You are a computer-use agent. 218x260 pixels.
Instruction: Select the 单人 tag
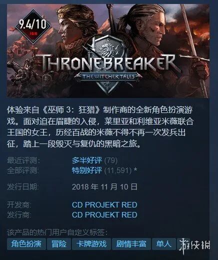pos(163,244)
